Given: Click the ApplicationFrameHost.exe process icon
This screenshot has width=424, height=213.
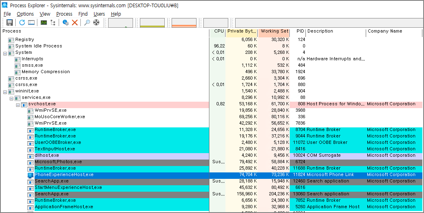Looking at the screenshot, I should [x=31, y=207].
